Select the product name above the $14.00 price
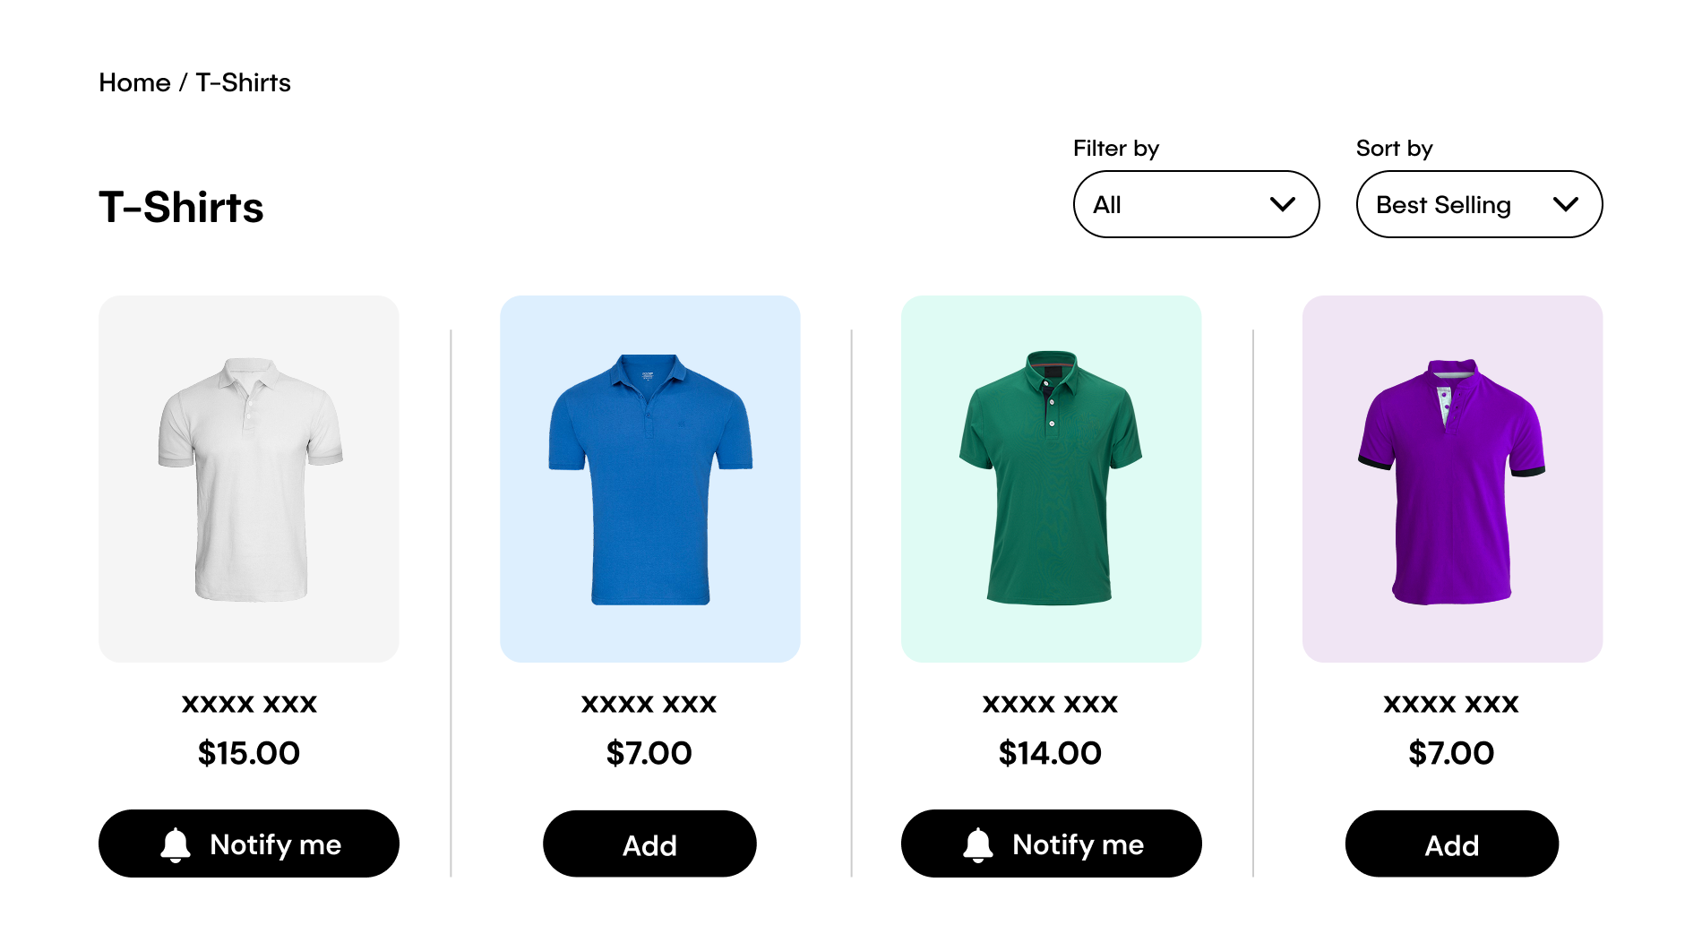1702x942 pixels. (1050, 704)
